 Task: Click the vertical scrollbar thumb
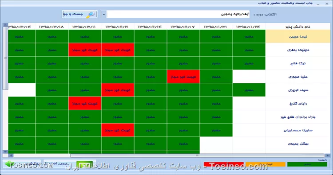click(x=5, y=58)
